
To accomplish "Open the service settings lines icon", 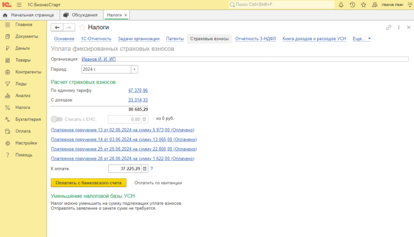I will click(x=410, y=5).
